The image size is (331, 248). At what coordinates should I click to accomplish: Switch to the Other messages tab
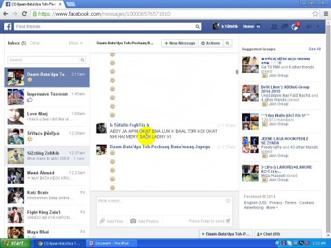pyautogui.click(x=34, y=43)
